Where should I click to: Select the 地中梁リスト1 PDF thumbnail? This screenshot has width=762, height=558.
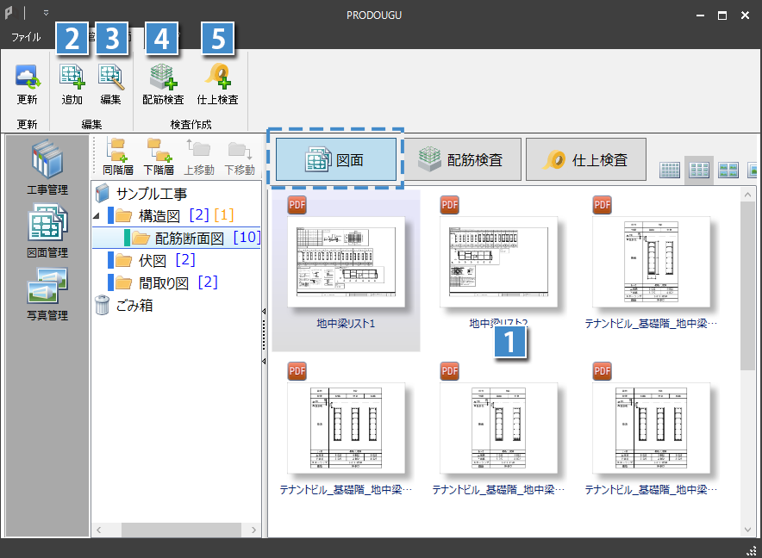pos(346,263)
